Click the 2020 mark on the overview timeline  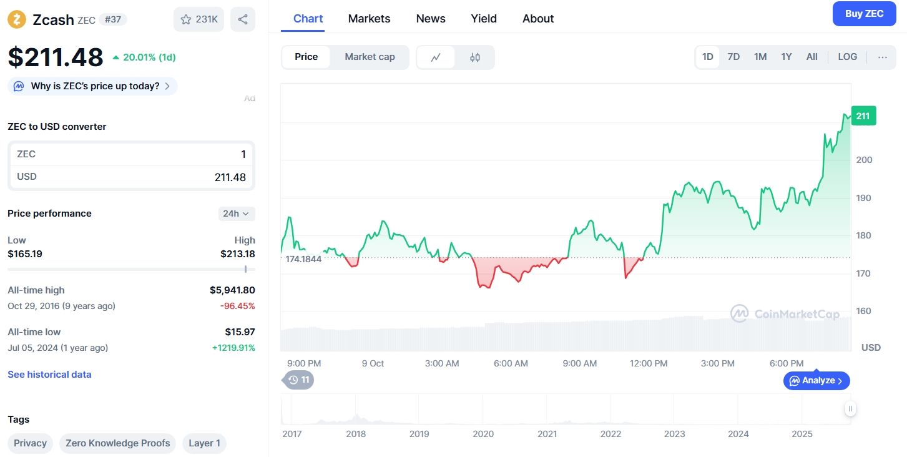(x=483, y=434)
